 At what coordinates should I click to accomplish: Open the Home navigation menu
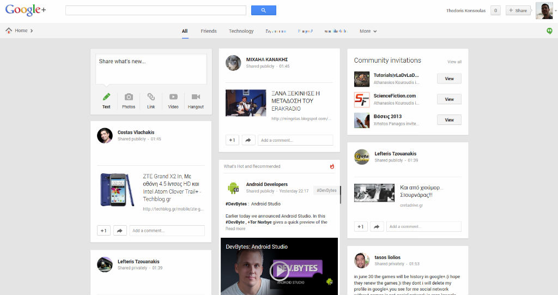tap(19, 31)
